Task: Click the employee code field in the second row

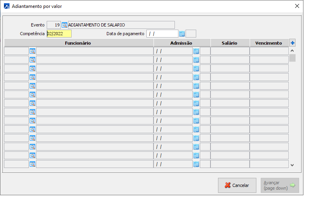Action: [17, 60]
